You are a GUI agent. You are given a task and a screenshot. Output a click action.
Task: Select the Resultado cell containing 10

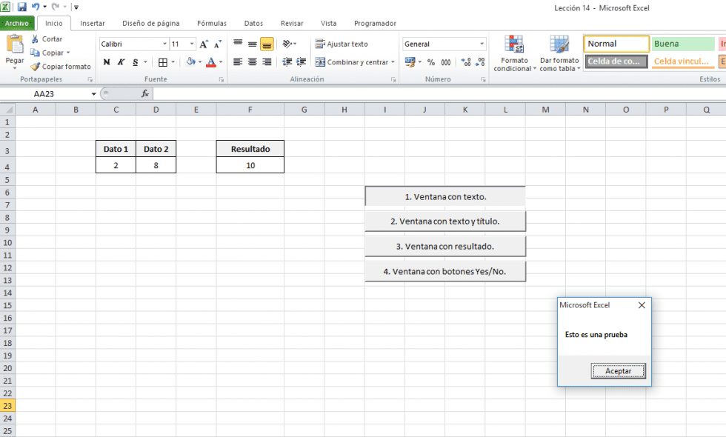click(250, 165)
